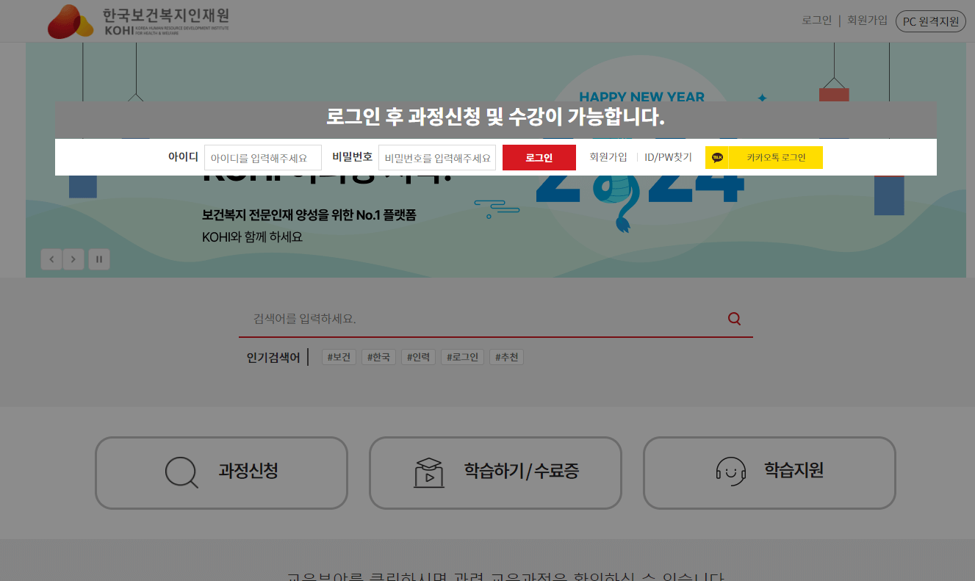Click the red 로그인 button
Viewport: 975px width, 581px height.
[539, 156]
